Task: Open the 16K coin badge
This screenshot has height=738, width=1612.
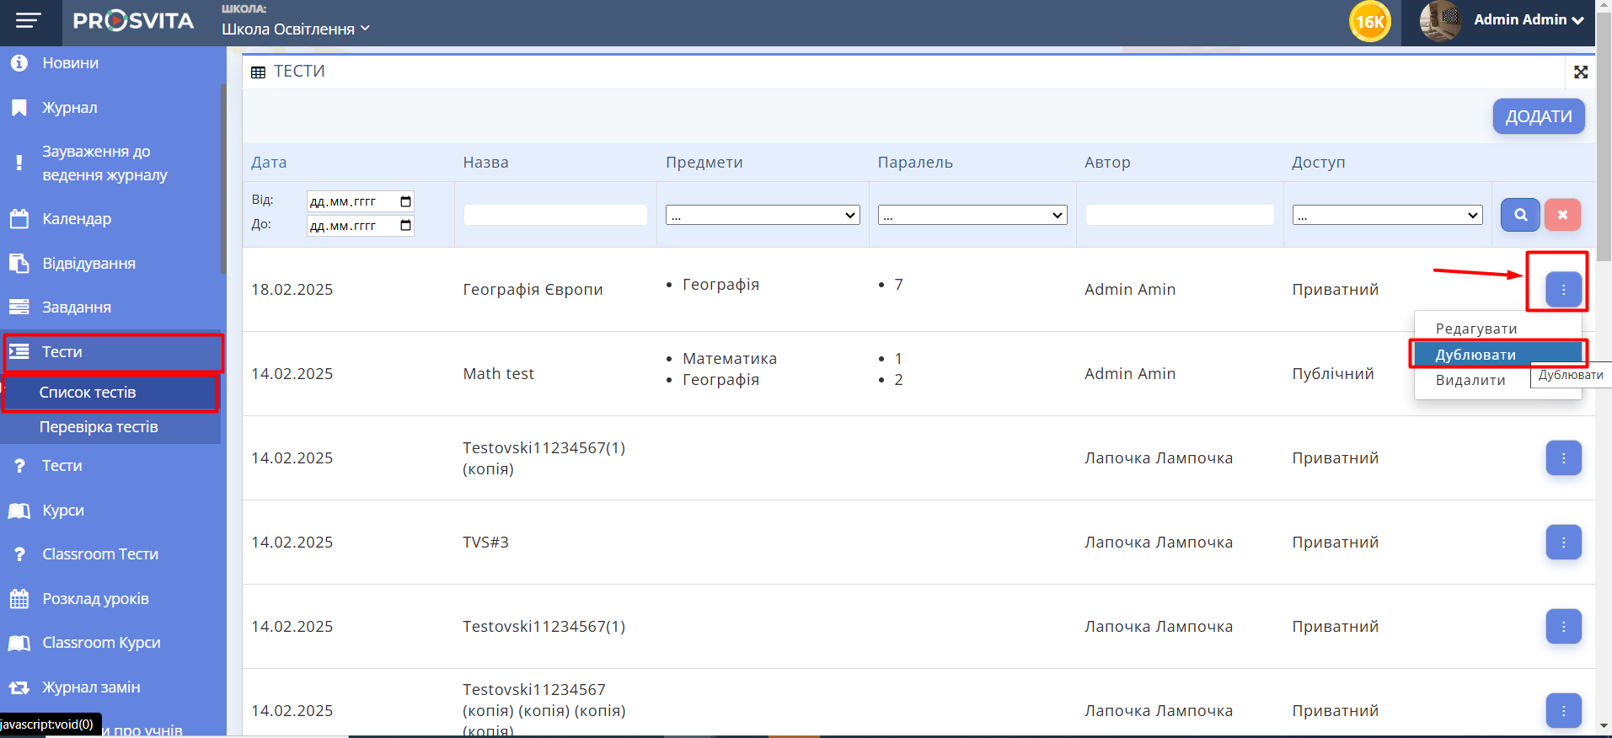Action: pyautogui.click(x=1369, y=22)
